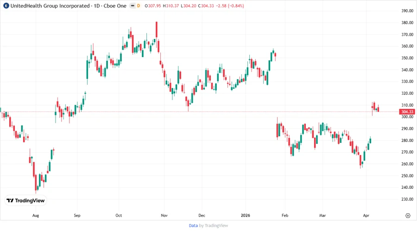The width and height of the screenshot is (417, 231).
Task: Click the change value −2.58 (−0.84%)
Action: click(230, 6)
